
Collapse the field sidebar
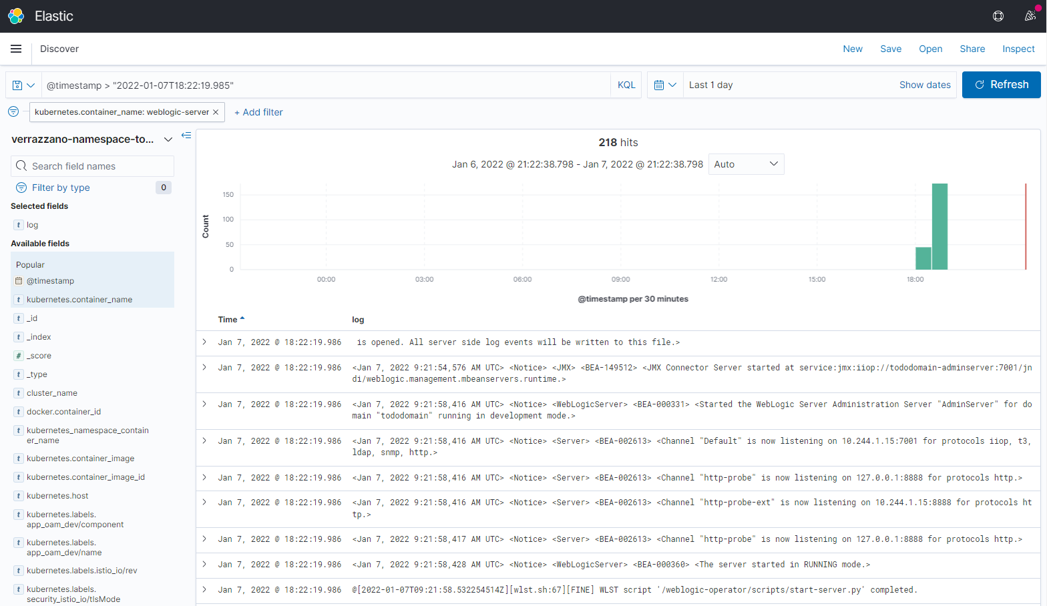coord(186,135)
